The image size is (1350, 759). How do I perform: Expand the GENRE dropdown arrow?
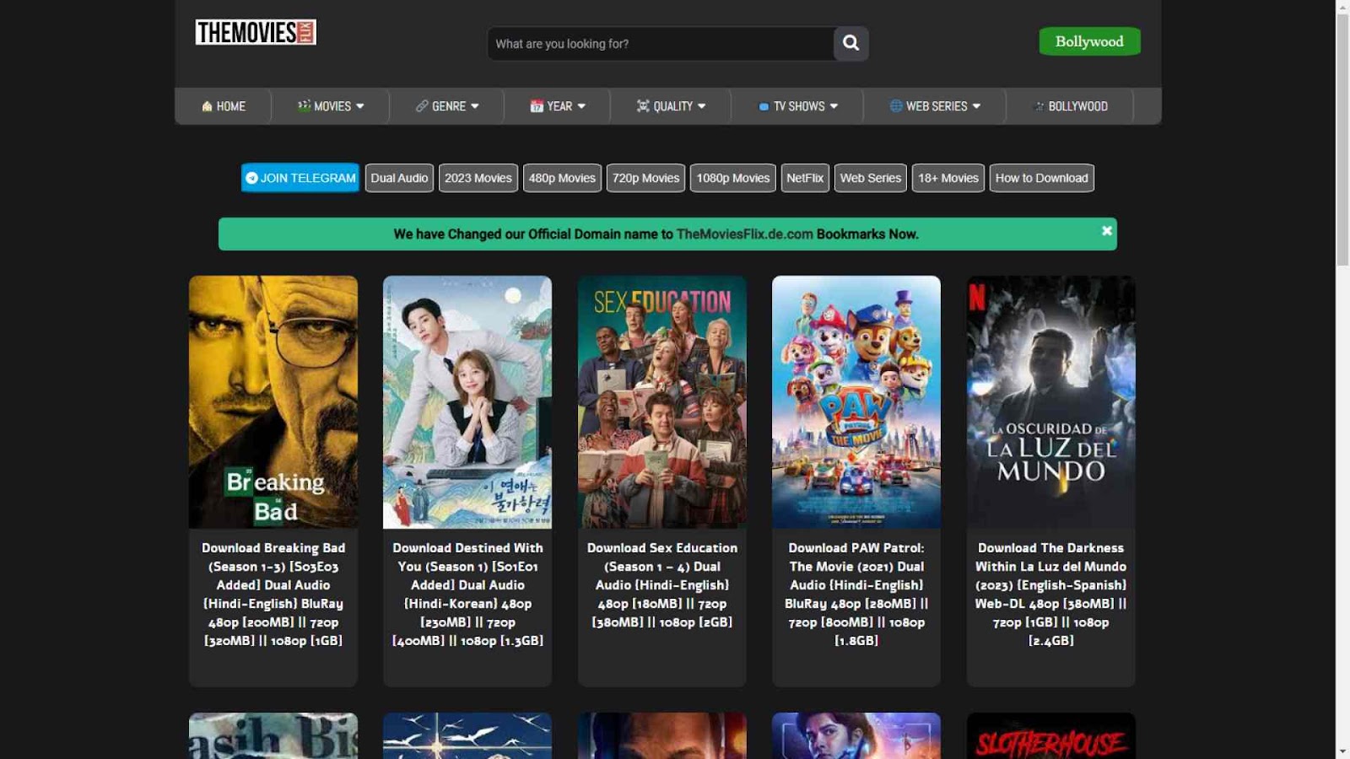click(475, 106)
